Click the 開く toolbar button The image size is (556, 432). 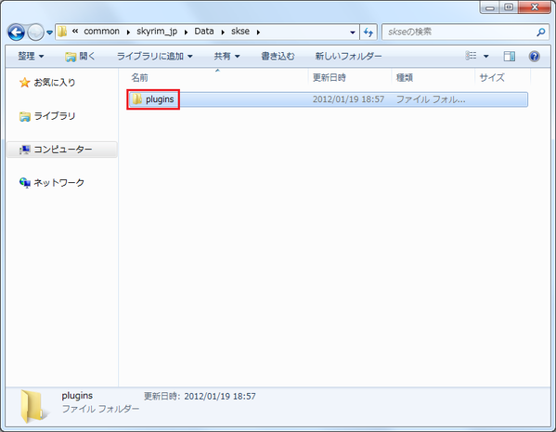pos(80,56)
